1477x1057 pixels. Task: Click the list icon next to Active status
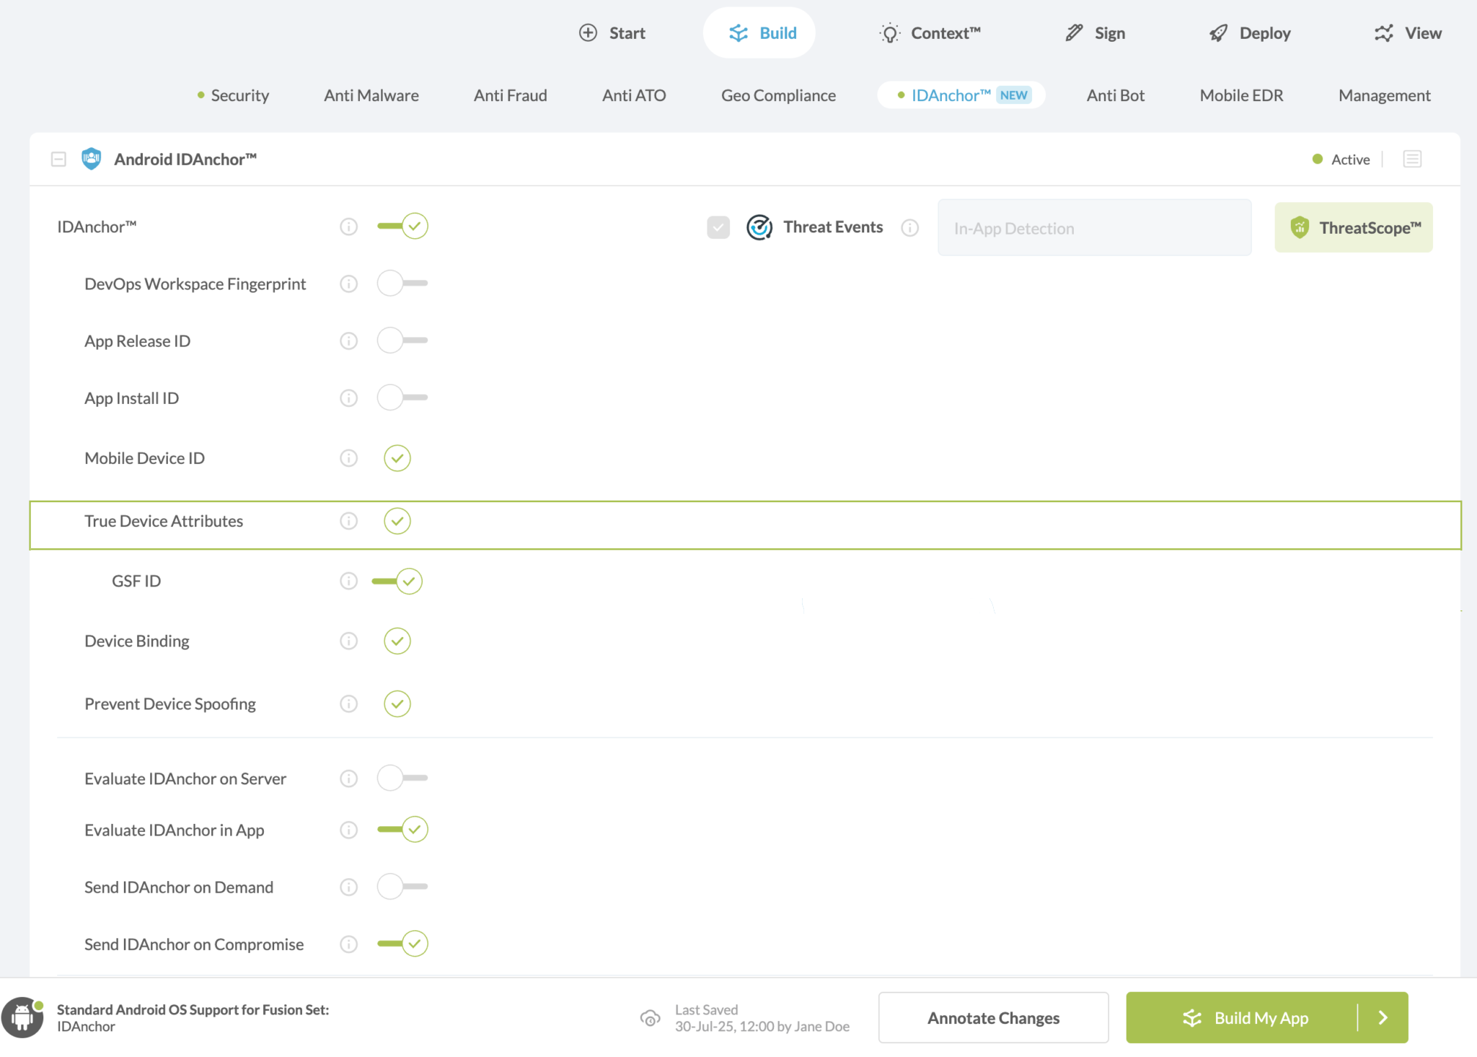point(1412,159)
